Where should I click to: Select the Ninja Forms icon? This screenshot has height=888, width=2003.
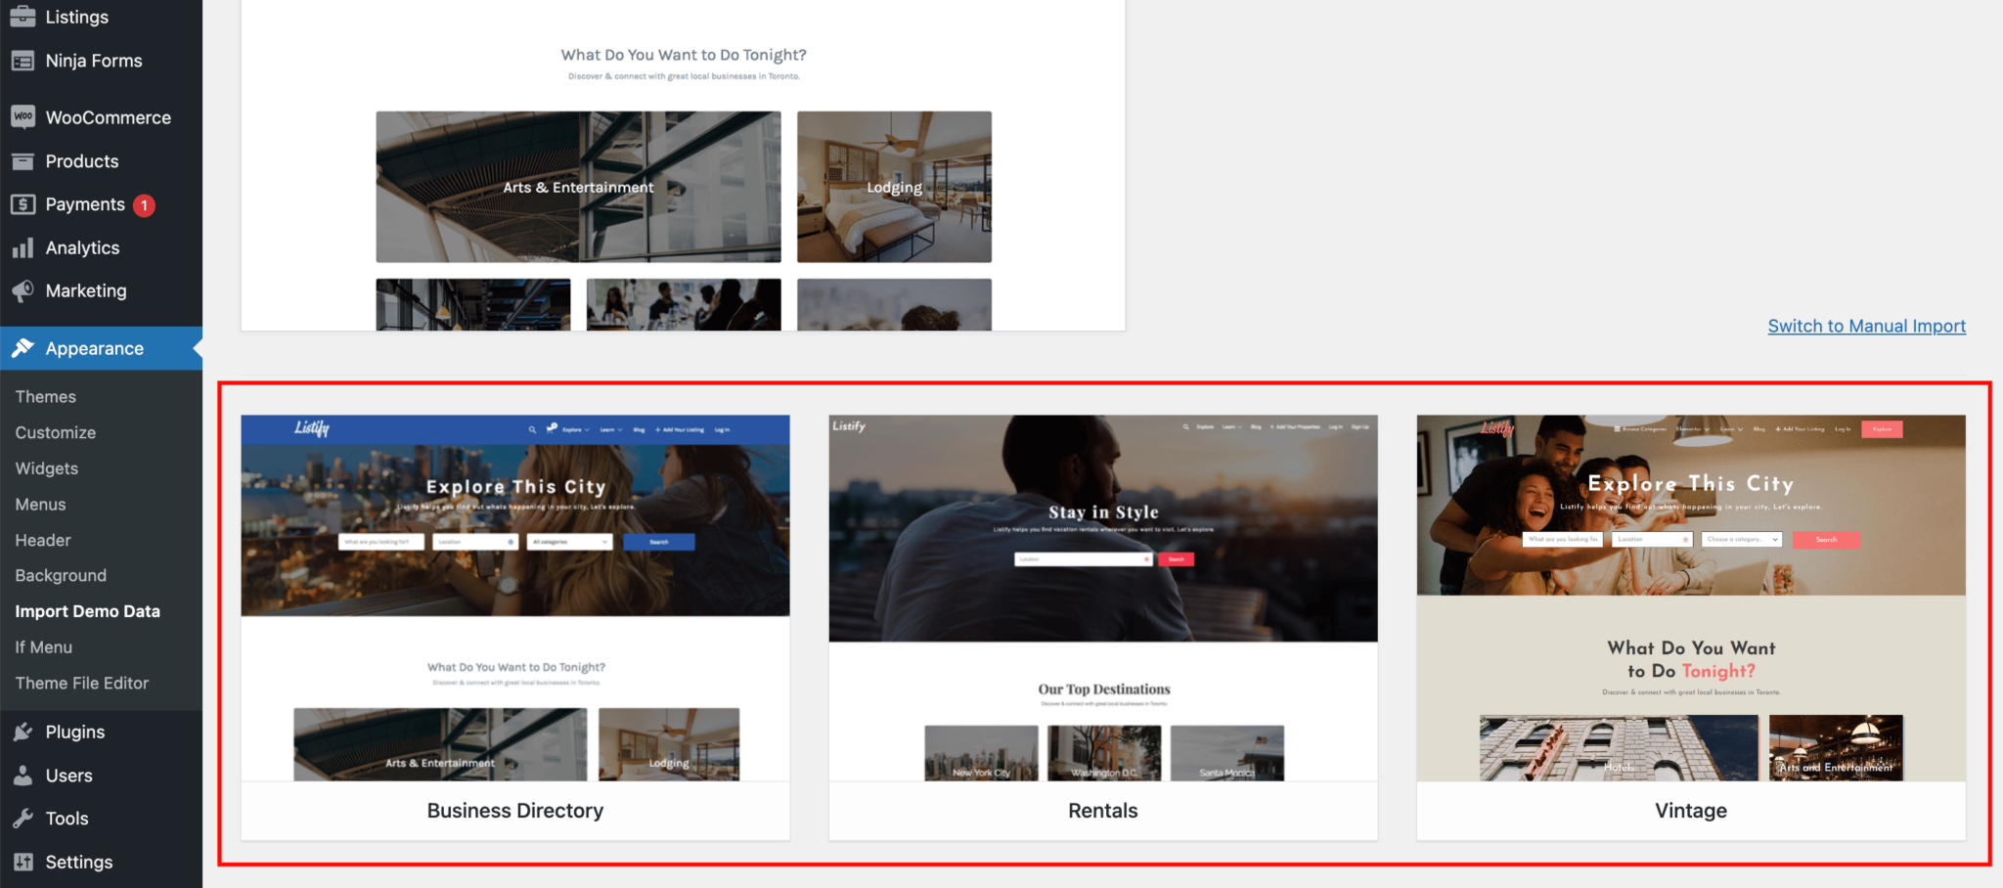(23, 60)
